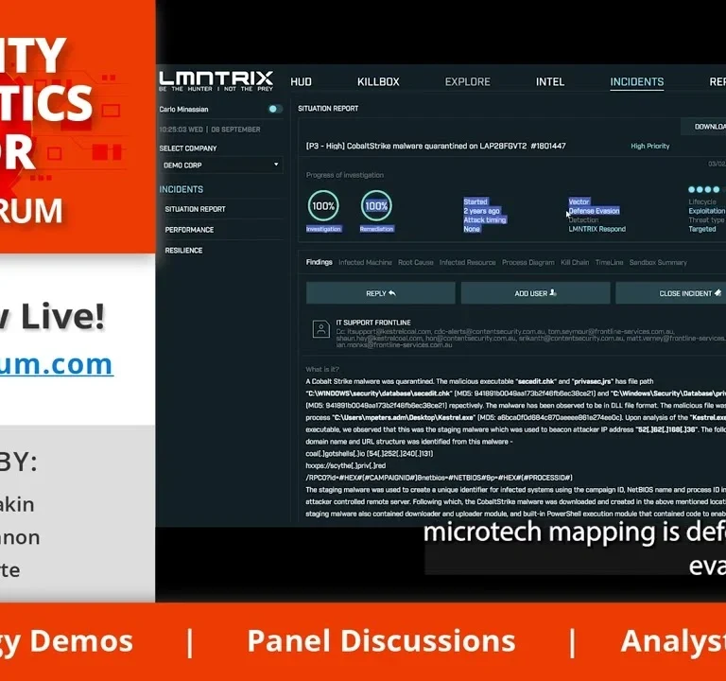Screen dimensions: 726x681
Task: Click the INCIDENTS sidebar heading
Action: pos(181,189)
